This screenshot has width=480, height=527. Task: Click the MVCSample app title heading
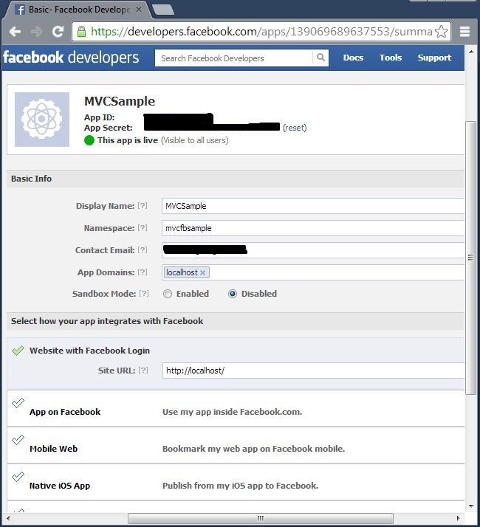coord(120,101)
